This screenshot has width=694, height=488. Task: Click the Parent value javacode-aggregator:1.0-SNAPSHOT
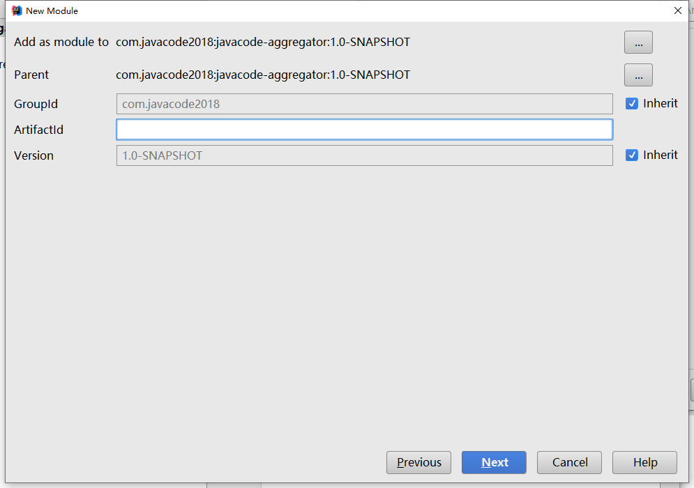click(x=263, y=75)
